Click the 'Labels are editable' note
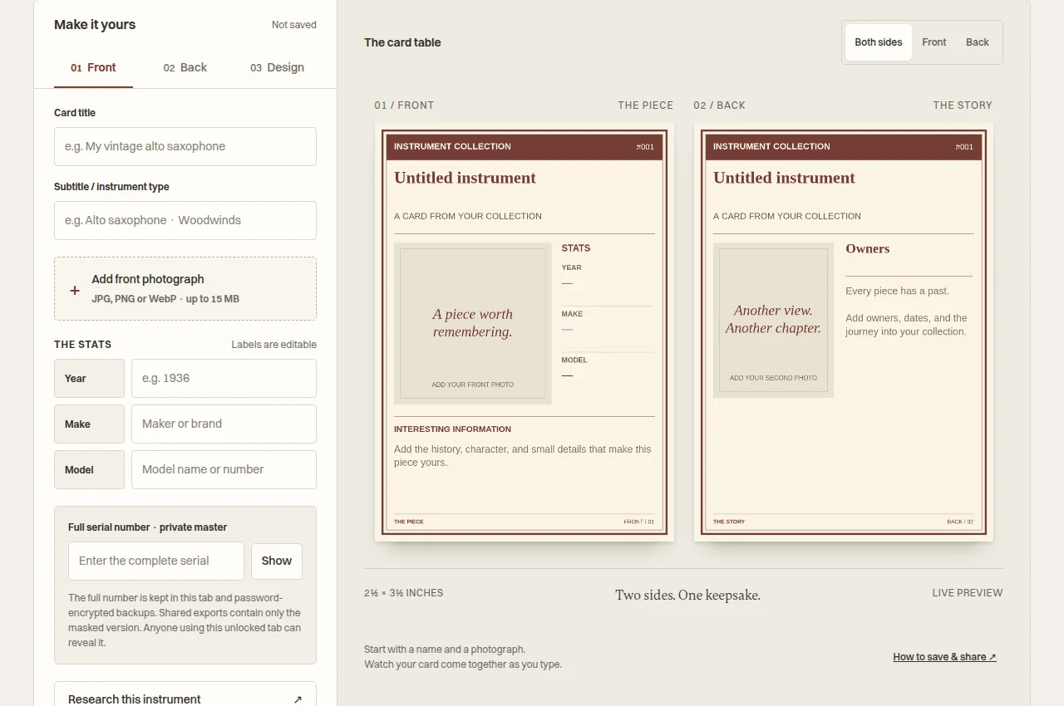Image resolution: width=1064 pixels, height=706 pixels. 273,345
